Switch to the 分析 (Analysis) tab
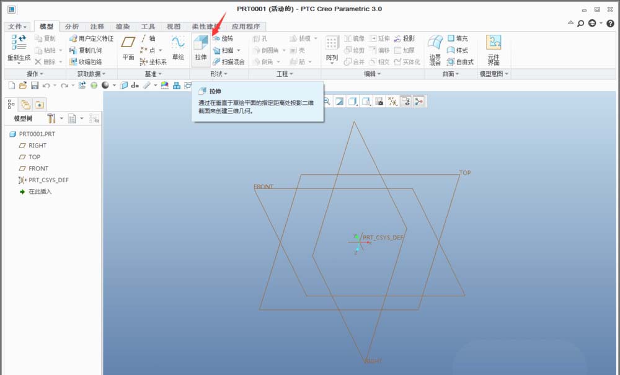 click(x=71, y=27)
